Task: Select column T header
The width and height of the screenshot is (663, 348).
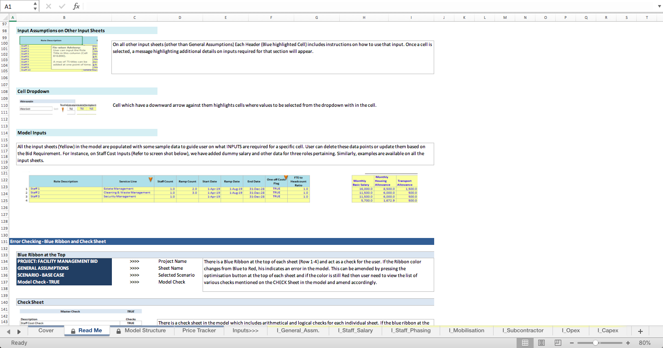Action: 647,17
